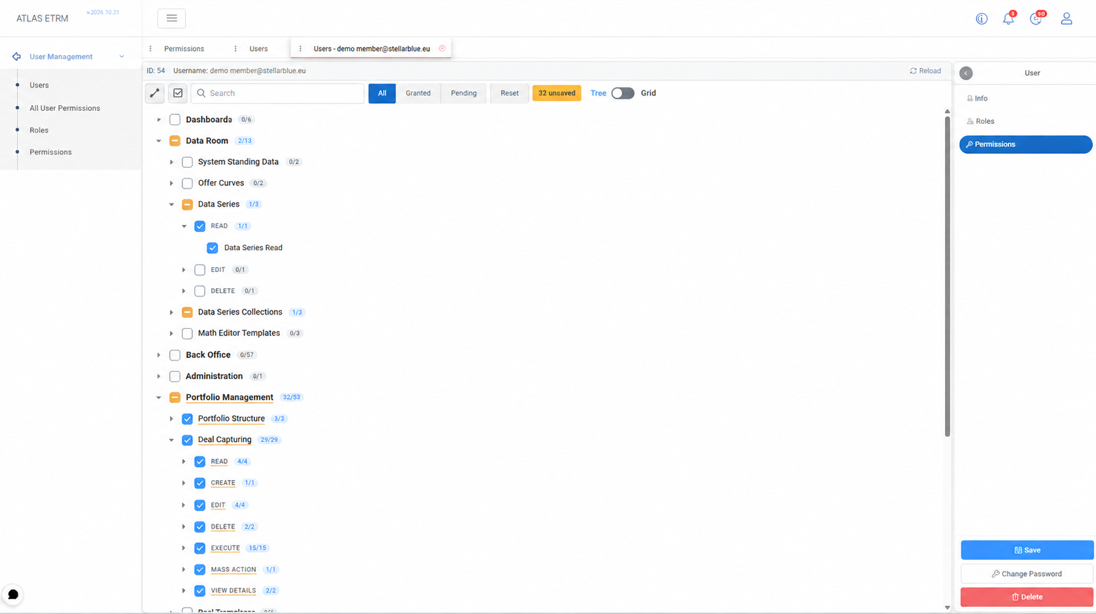Switch to the Users tab
The height and width of the screenshot is (614, 1096).
tap(258, 48)
